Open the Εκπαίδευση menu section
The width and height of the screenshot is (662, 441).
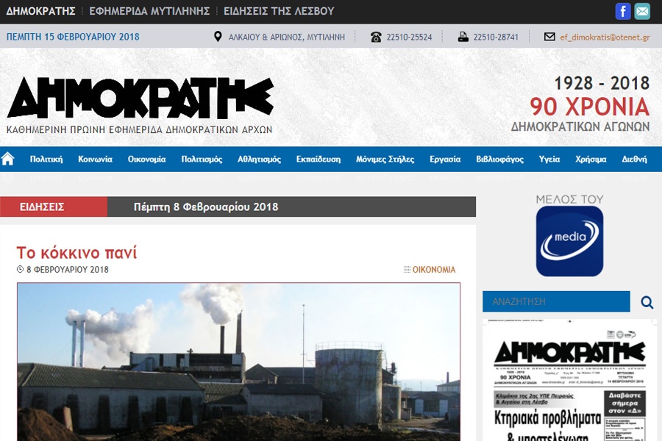[318, 159]
